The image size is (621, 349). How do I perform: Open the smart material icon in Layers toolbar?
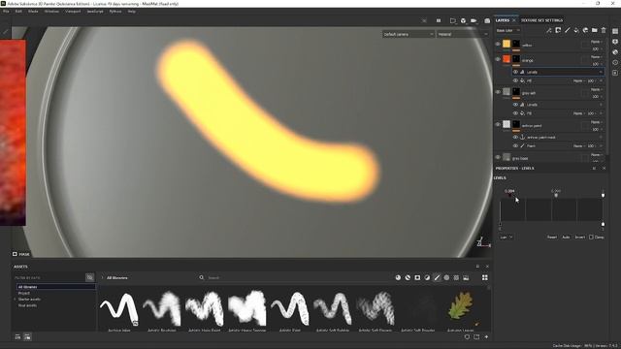tap(585, 30)
